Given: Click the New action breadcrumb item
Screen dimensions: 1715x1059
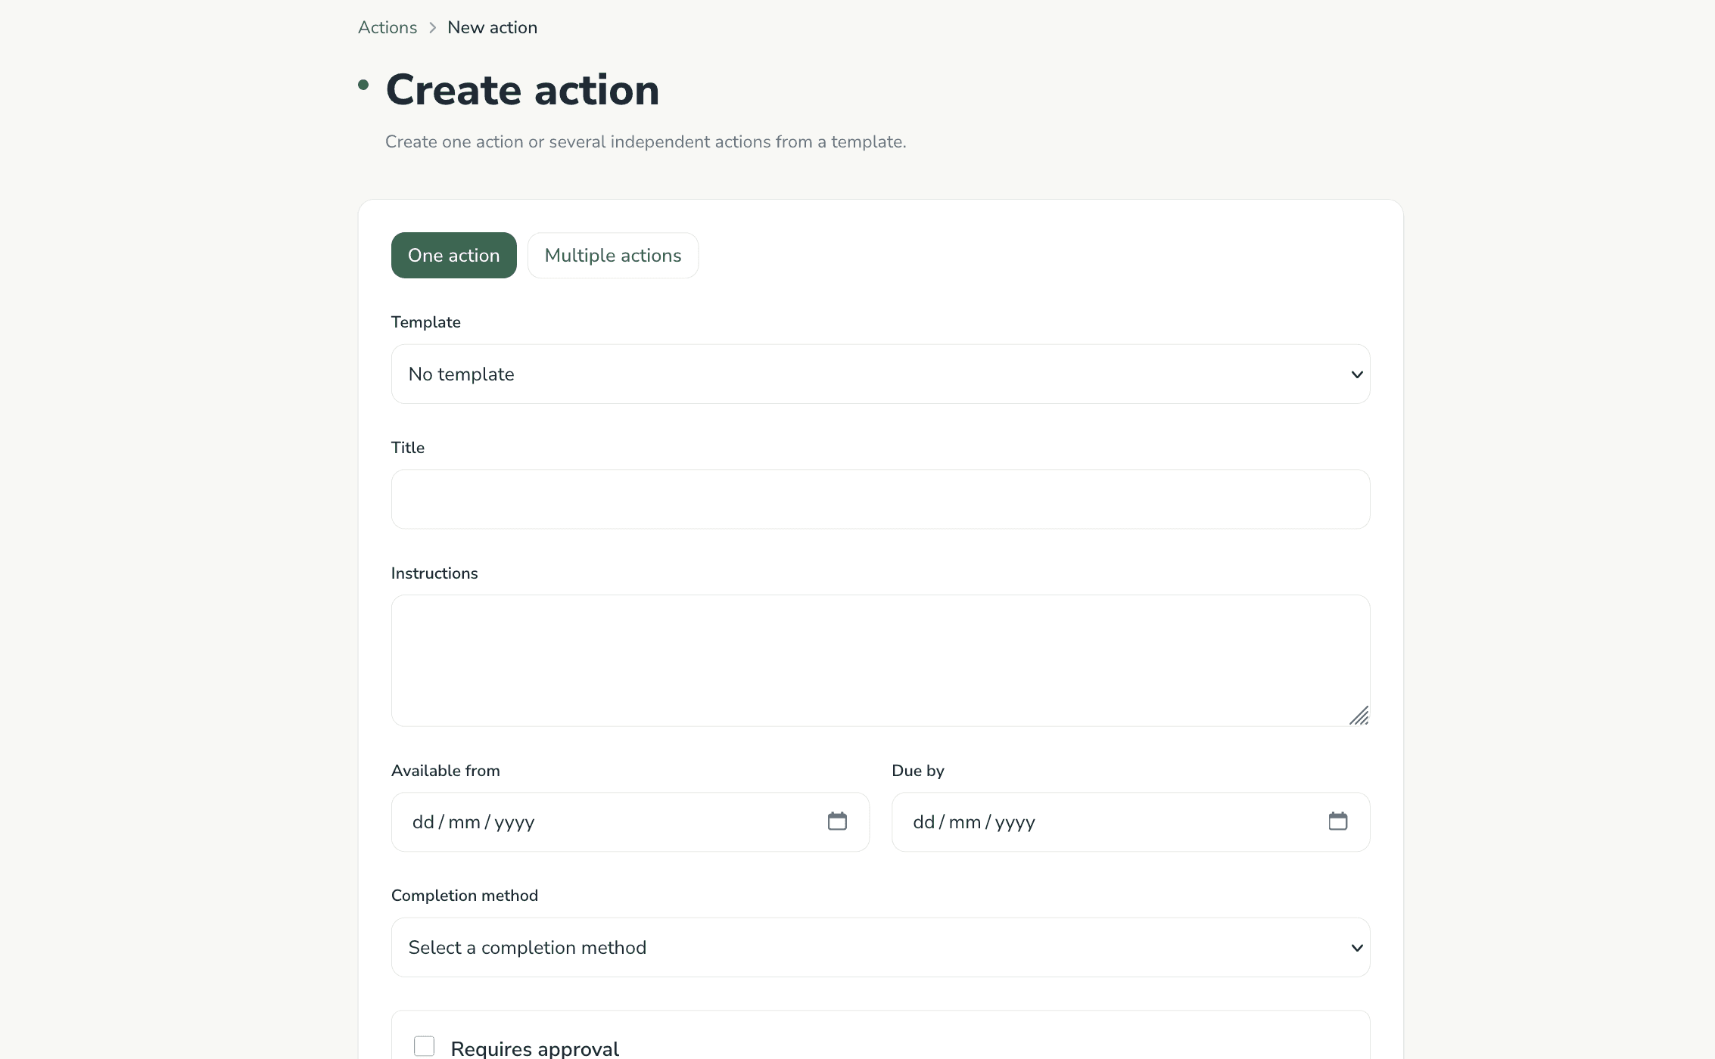Looking at the screenshot, I should coord(493,28).
